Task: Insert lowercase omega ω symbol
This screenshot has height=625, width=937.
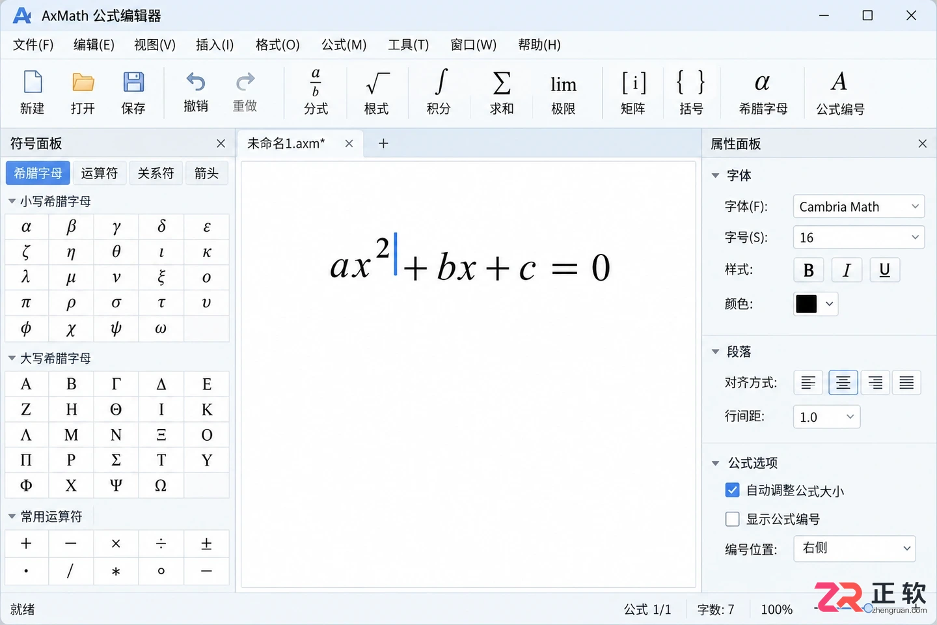Action: pyautogui.click(x=161, y=329)
